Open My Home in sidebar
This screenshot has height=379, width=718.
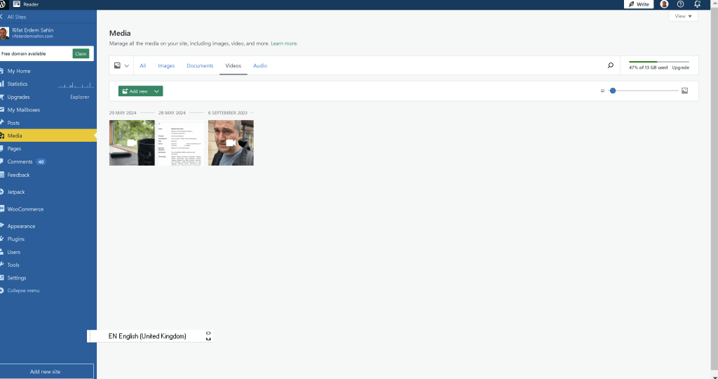(x=48, y=71)
